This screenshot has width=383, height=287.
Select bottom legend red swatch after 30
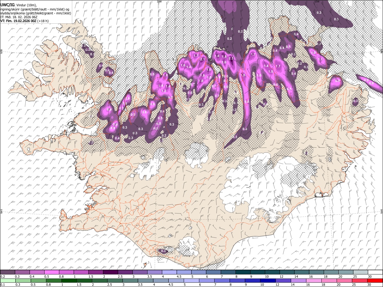click(375, 280)
